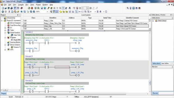
Task: Click the yellow eraser Delete icon
Action: (x=18, y=11)
